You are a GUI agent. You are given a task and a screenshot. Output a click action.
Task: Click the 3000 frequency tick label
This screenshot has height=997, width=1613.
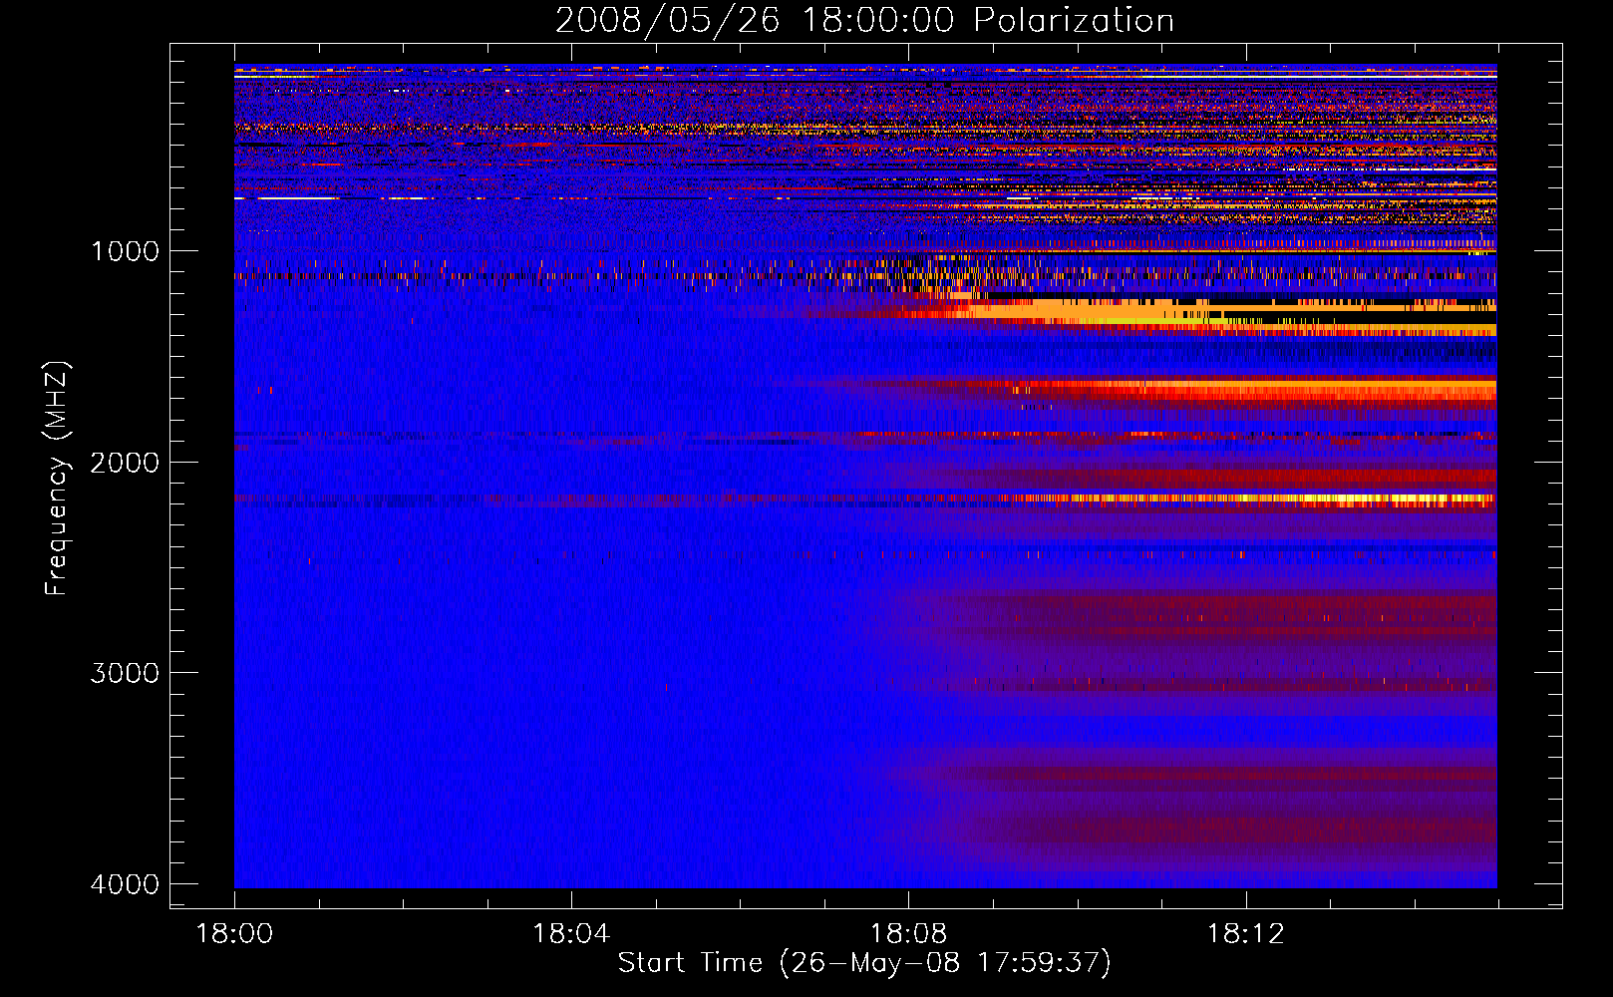125,673
